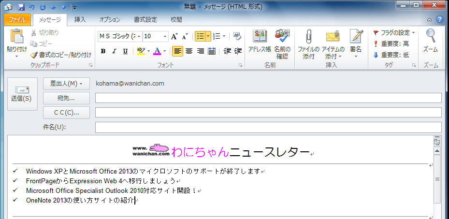Send the message with 送信(S)
The image size is (449, 219).
(x=22, y=94)
